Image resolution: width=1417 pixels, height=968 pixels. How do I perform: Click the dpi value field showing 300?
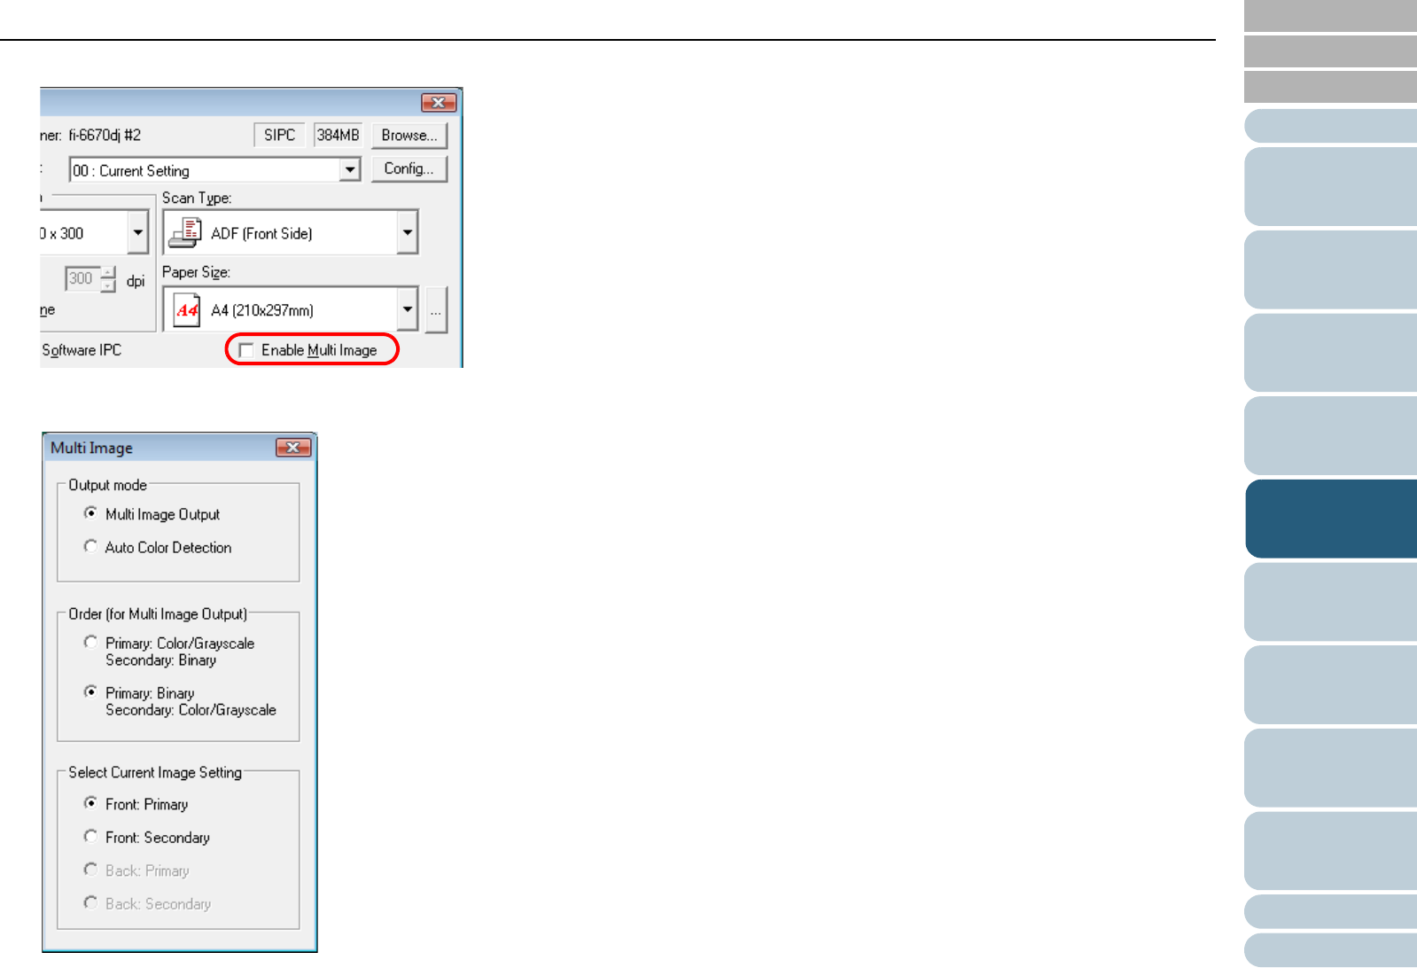(x=82, y=278)
